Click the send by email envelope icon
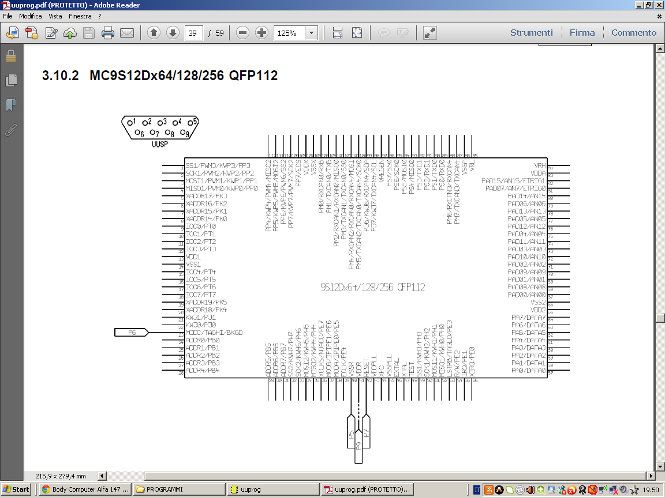 pyautogui.click(x=127, y=33)
